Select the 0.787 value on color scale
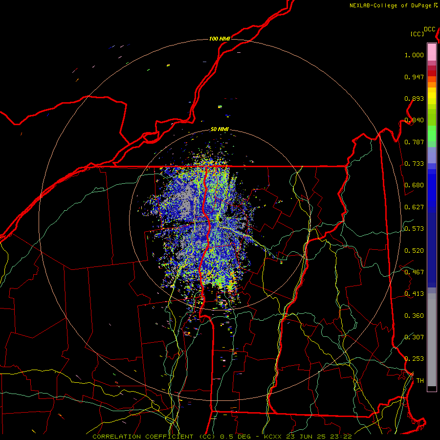Viewport: 440px width, 440px height. (x=414, y=142)
